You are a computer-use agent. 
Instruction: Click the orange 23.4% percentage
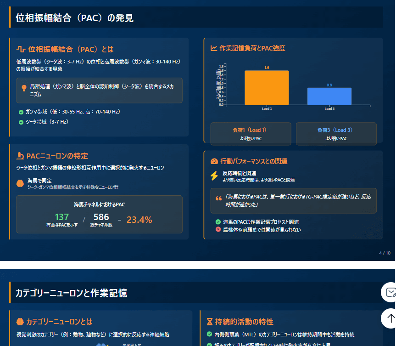click(x=139, y=220)
